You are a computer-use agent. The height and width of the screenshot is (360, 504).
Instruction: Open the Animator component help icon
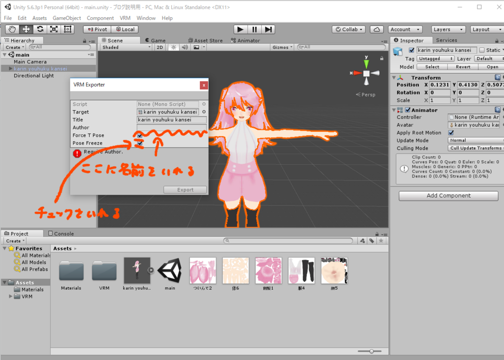point(497,110)
